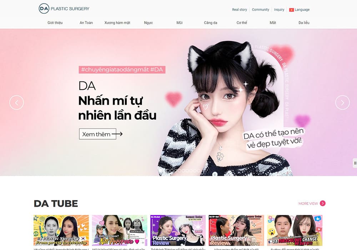Viewport: 357px width, 250px height.
Task: Open the Real story link
Action: pyautogui.click(x=240, y=10)
